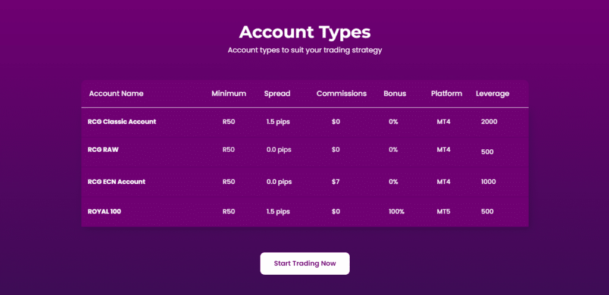Click the R50 minimum for RCG RAW
Screen dimensions: 609x295
pos(229,149)
